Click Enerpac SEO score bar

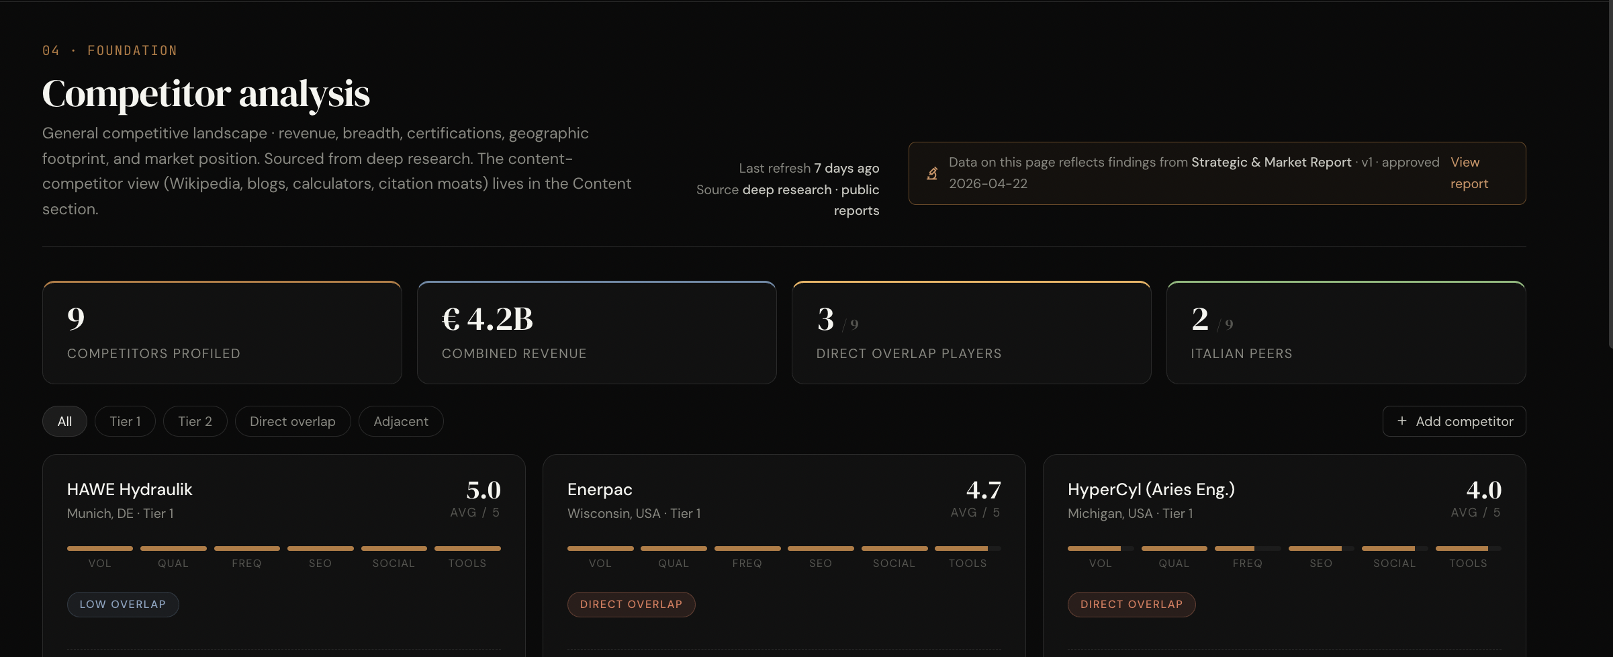pyautogui.click(x=821, y=549)
